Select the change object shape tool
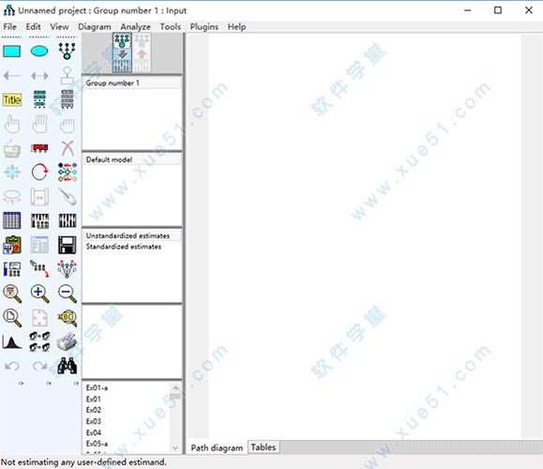This screenshot has width=543, height=469. (x=12, y=173)
